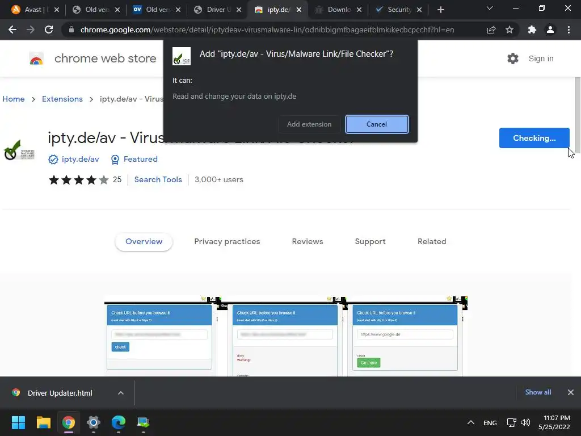The image size is (581, 436).
Task: Open the Privacy practices tab
Action: coord(227,241)
